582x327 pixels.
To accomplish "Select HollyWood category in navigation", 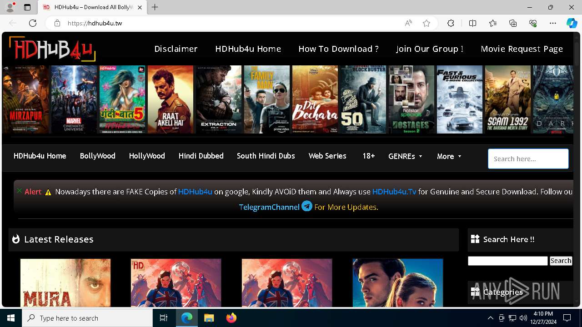I will point(147,156).
